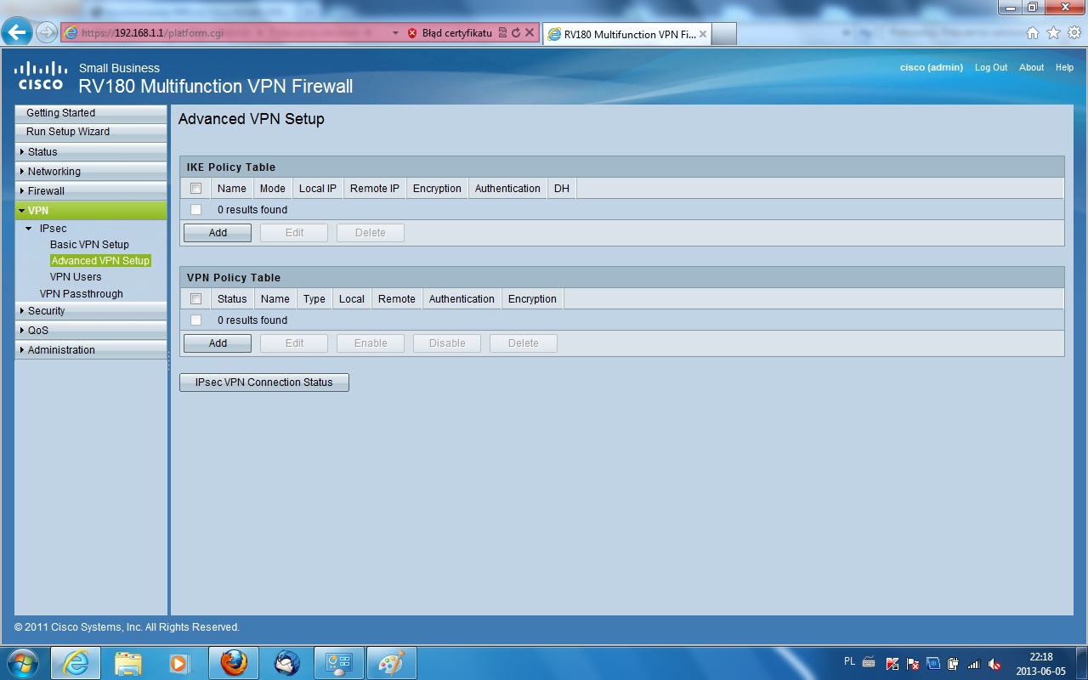Expand the Firewall menu section

pyautogui.click(x=91, y=190)
